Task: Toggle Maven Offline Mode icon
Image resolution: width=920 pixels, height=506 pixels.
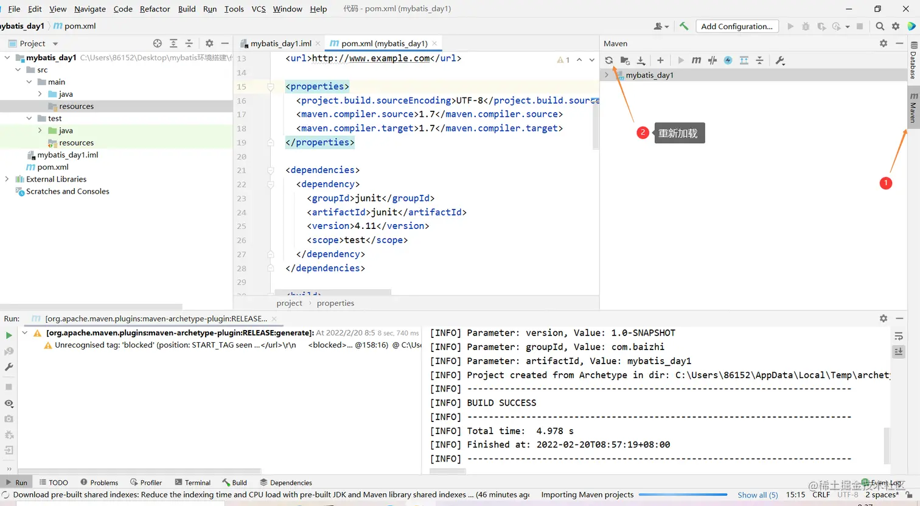Action: 728,60
